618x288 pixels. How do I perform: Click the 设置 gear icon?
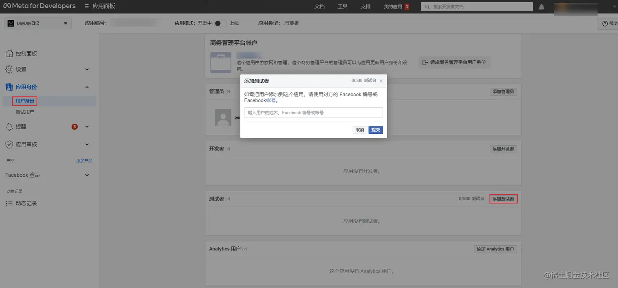tap(9, 69)
